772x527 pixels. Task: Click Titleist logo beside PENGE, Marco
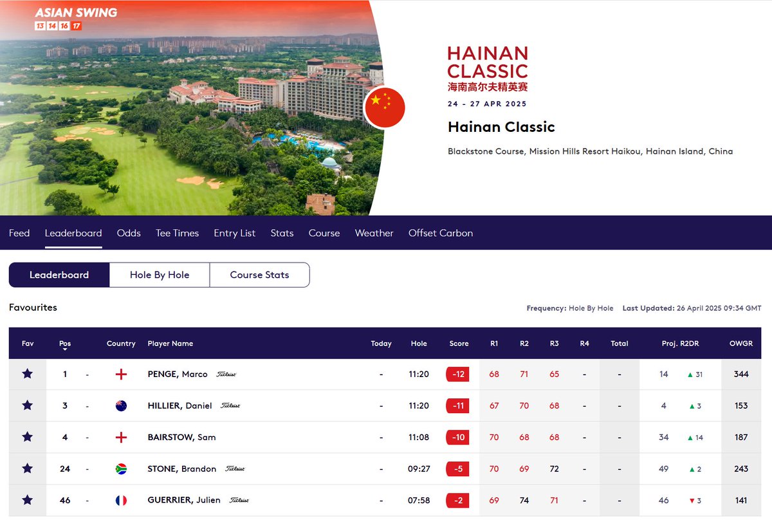[x=226, y=374]
